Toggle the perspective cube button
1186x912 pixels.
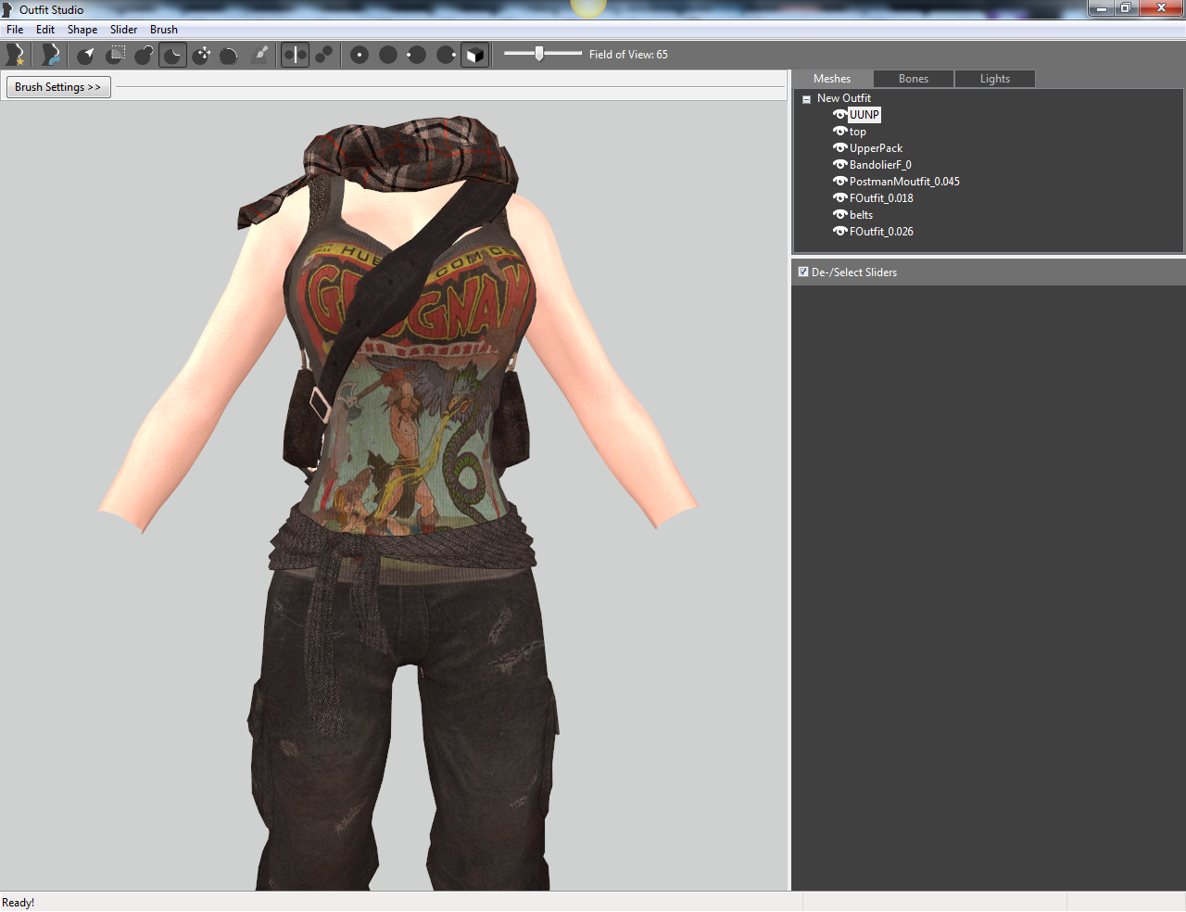click(x=474, y=55)
